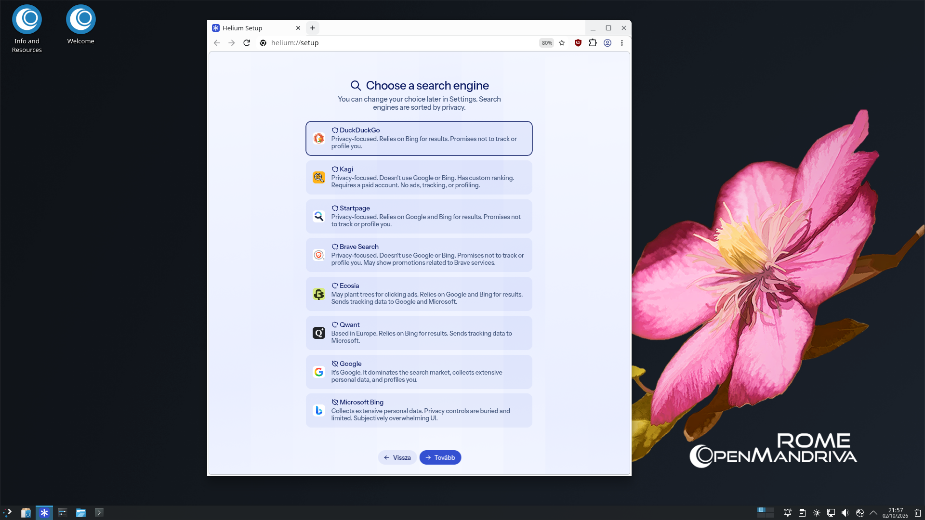Screen dimensions: 925x520
Task: Open the terminal launcher in taskbar
Action: pos(99,513)
